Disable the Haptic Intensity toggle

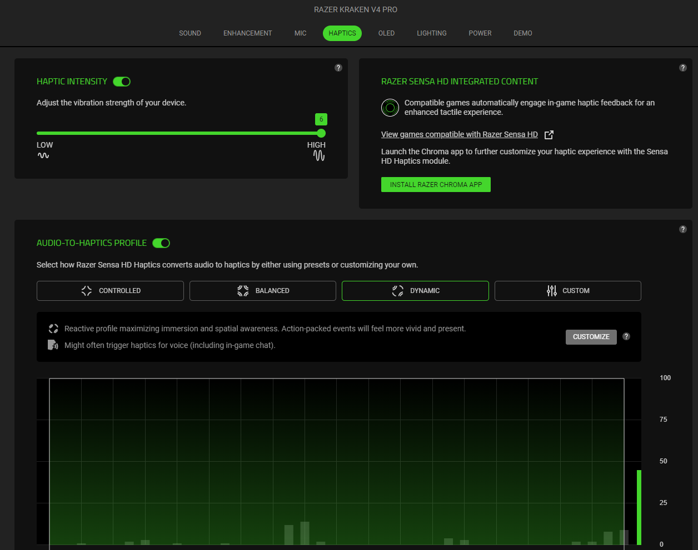[x=122, y=82]
